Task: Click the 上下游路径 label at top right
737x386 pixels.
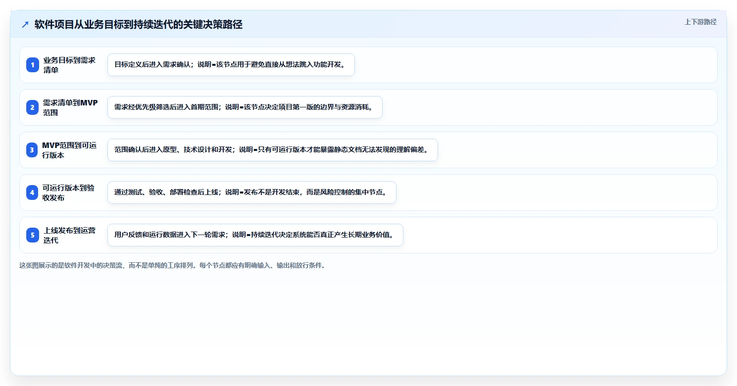Action: tap(700, 22)
